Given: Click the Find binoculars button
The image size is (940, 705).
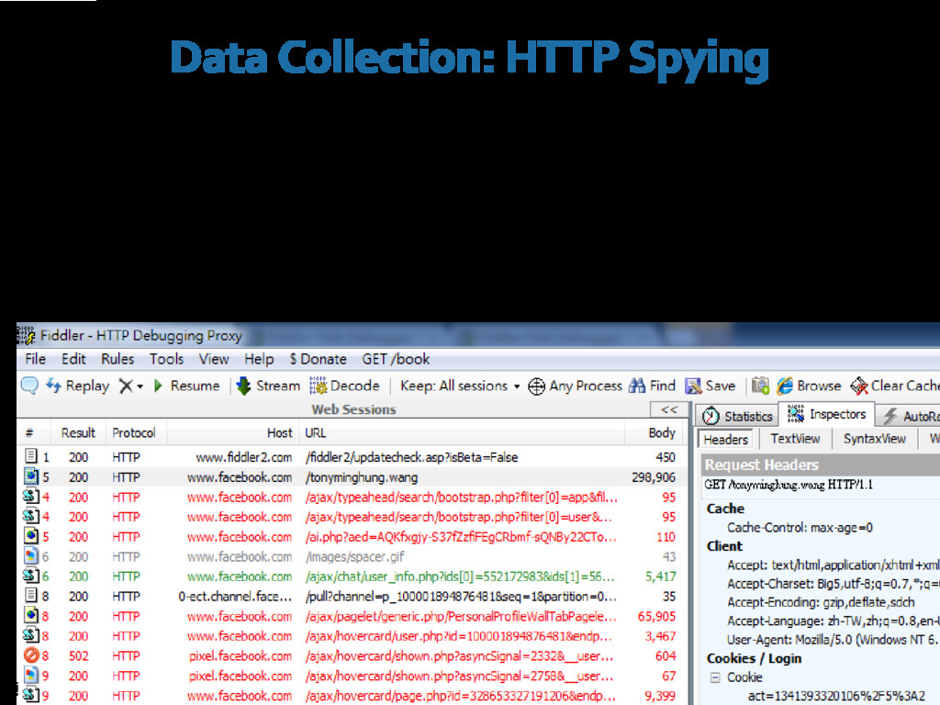Looking at the screenshot, I should [x=653, y=386].
